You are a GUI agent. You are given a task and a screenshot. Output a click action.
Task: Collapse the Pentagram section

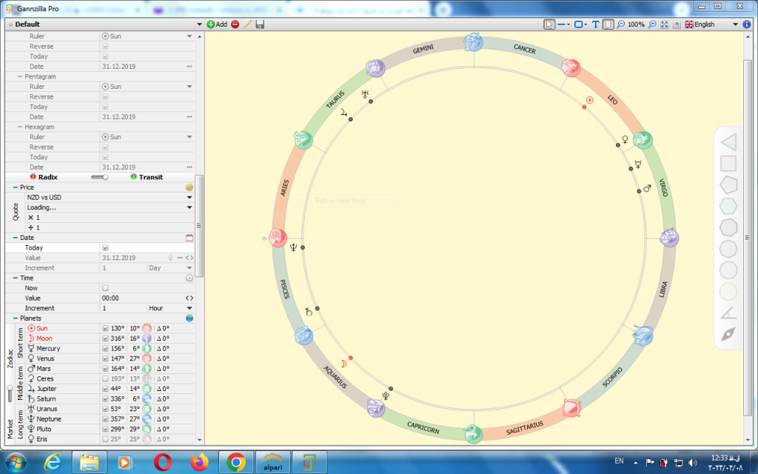20,76
